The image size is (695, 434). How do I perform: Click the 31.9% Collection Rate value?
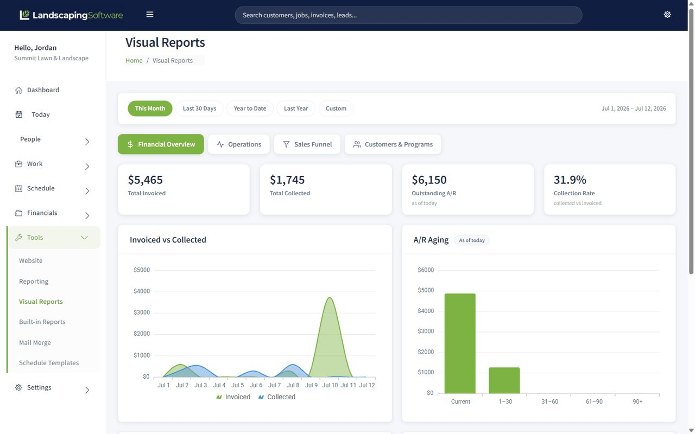[x=570, y=180]
